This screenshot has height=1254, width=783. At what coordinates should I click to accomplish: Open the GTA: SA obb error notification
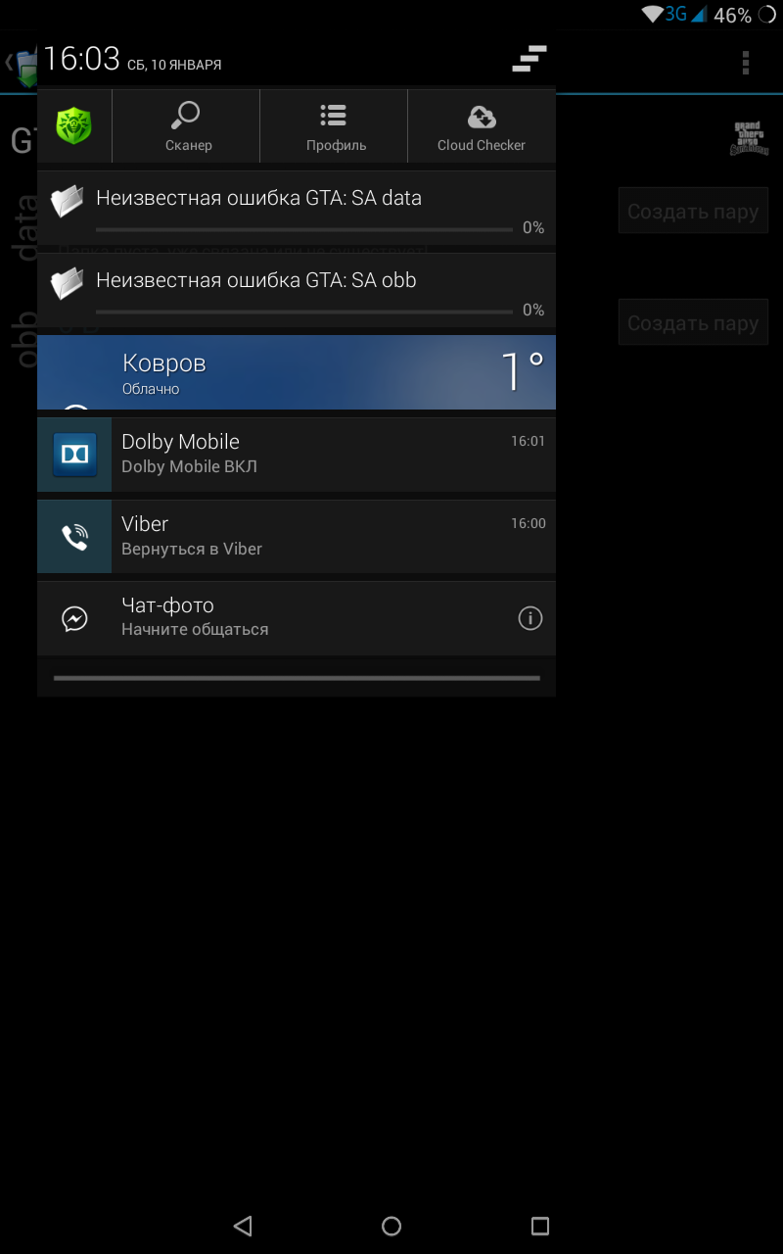(297, 290)
